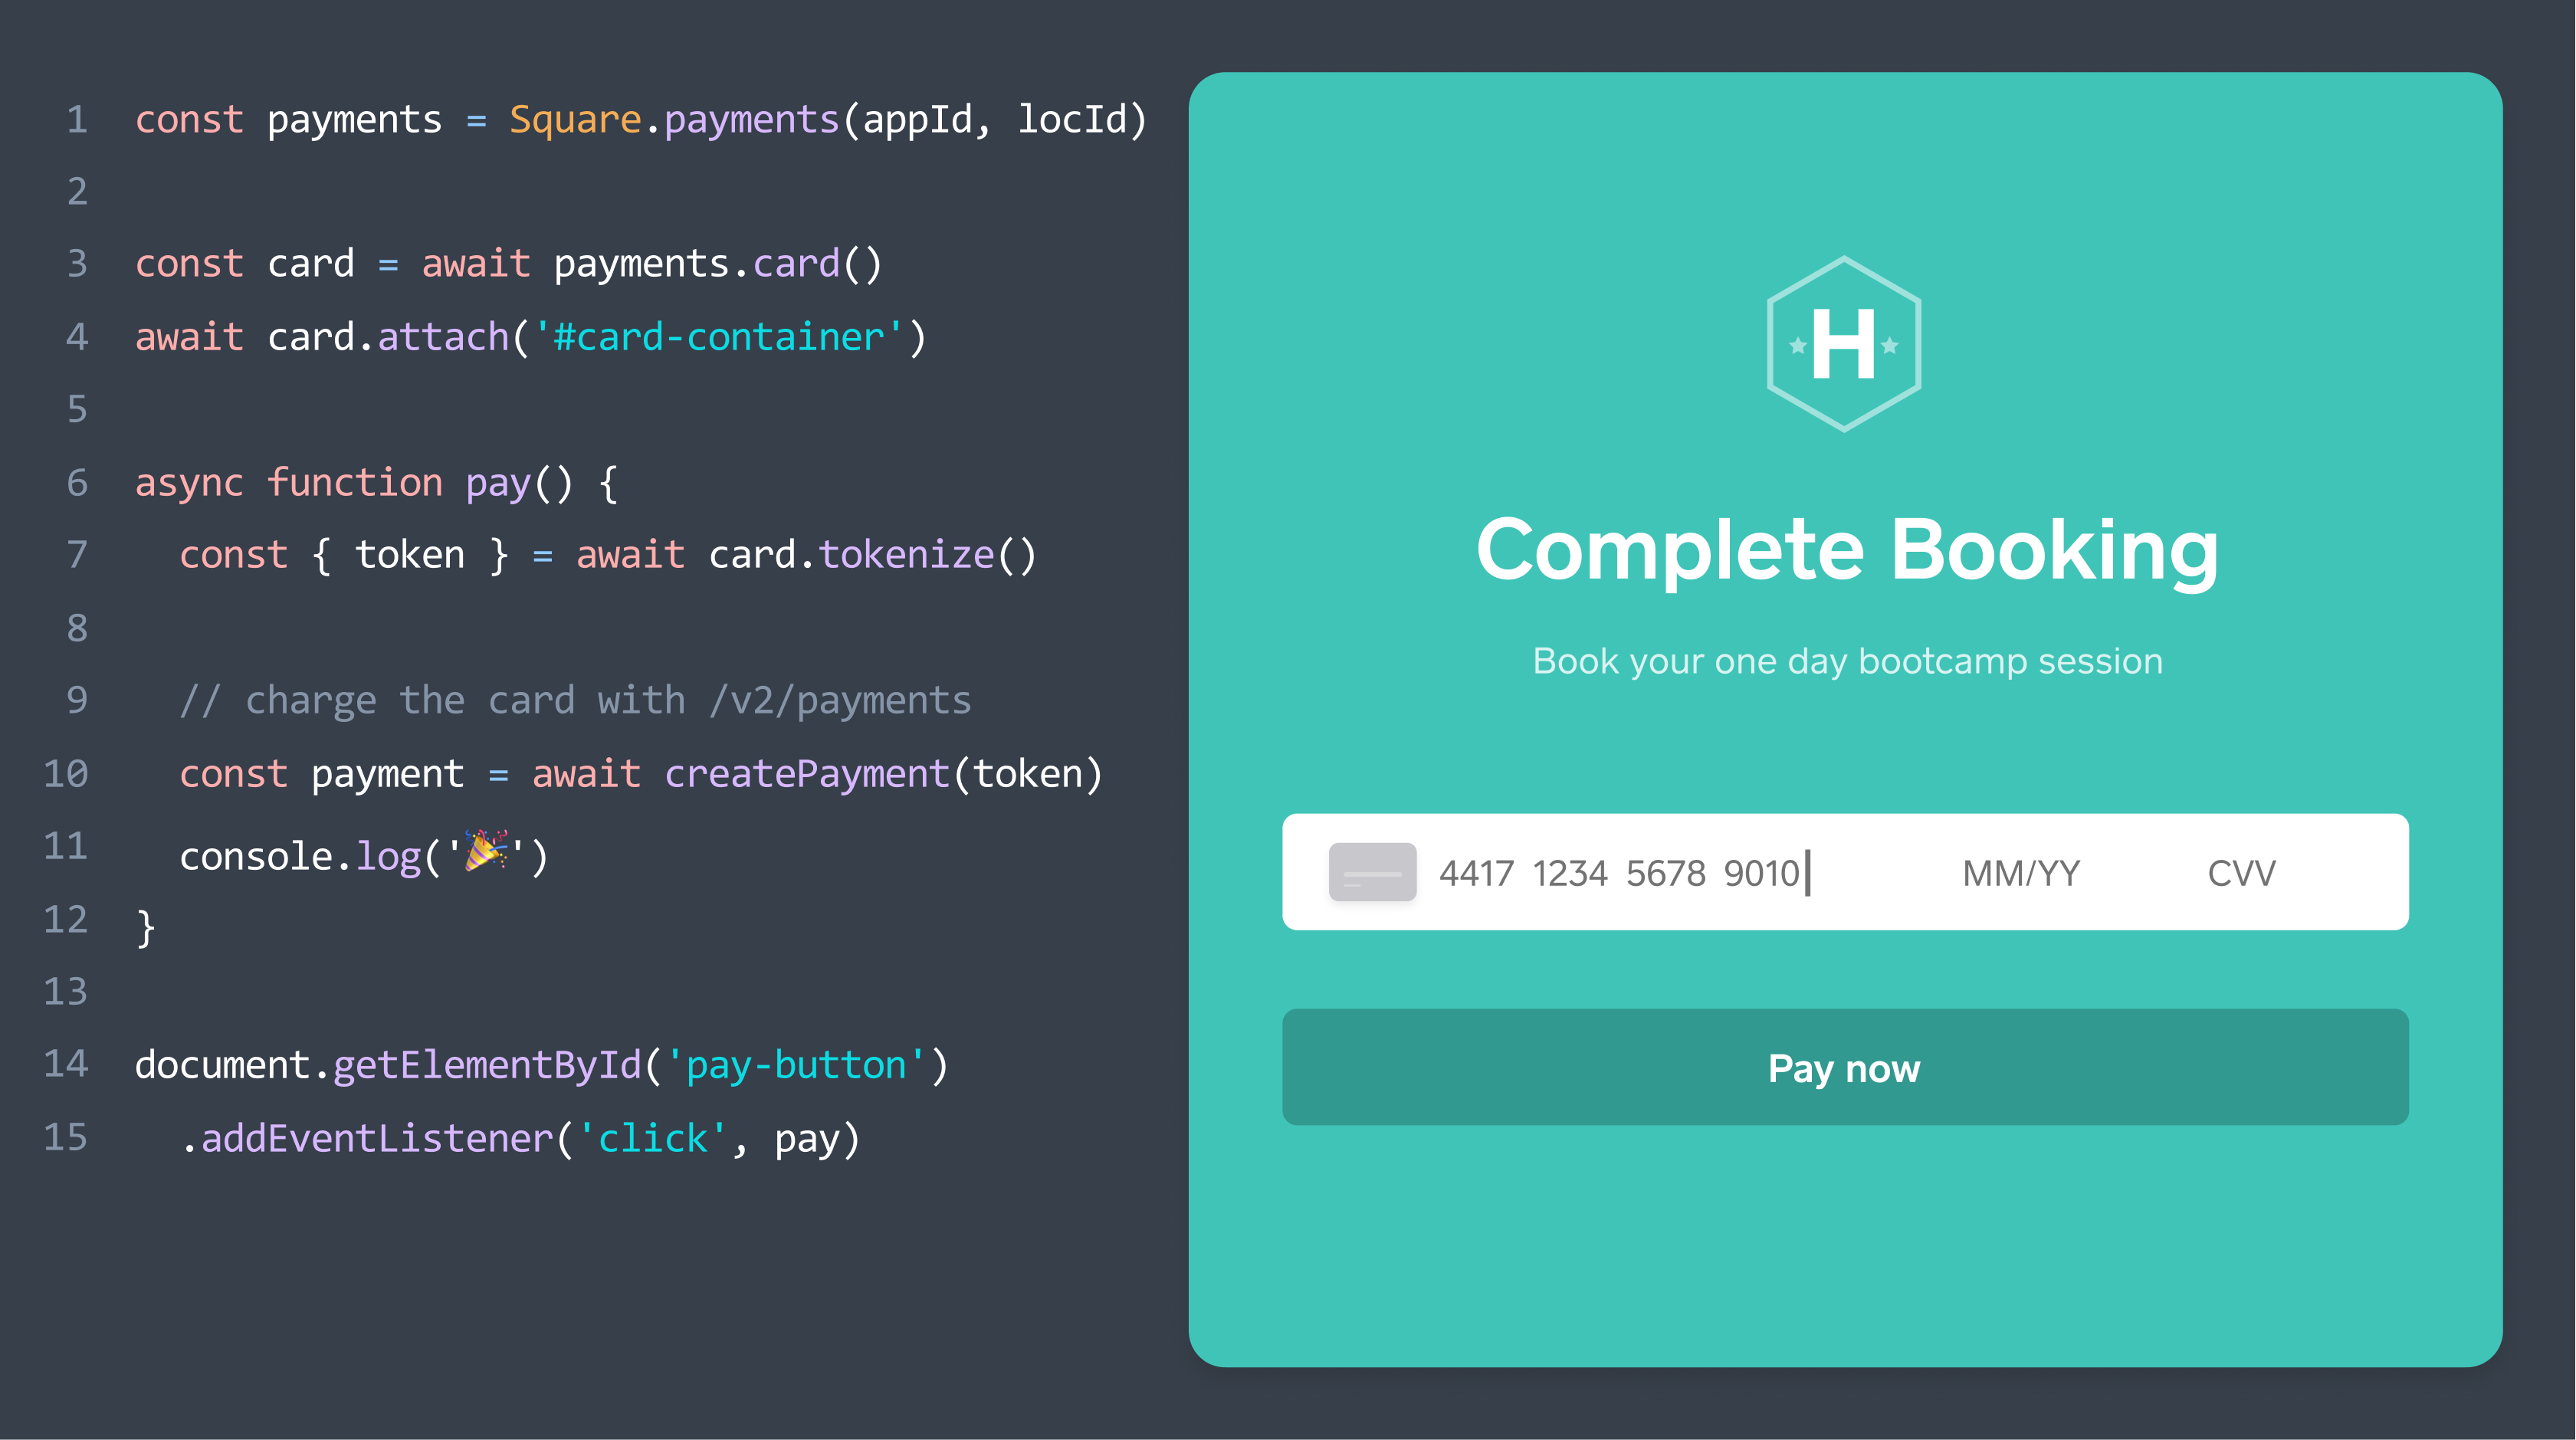Click the getElementById method
The image size is (2576, 1440).
[x=486, y=1065]
